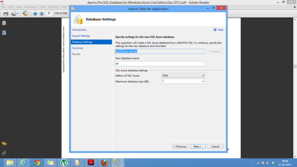Open the Maximum database size dropdown
Viewport: 297px width, 167px height.
[x=183, y=81]
